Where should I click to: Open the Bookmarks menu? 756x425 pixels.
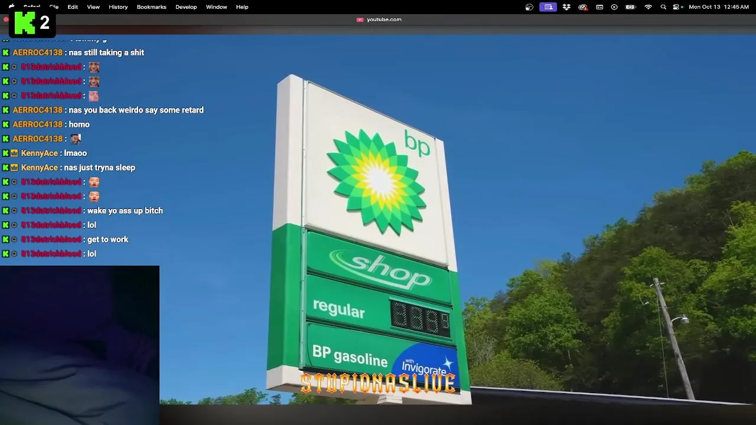point(151,7)
